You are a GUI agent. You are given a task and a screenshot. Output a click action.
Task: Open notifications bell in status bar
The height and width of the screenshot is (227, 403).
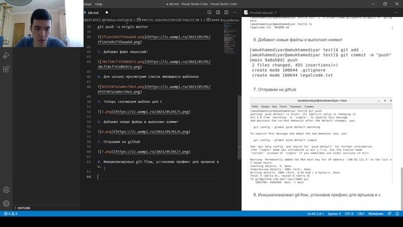click(397, 214)
